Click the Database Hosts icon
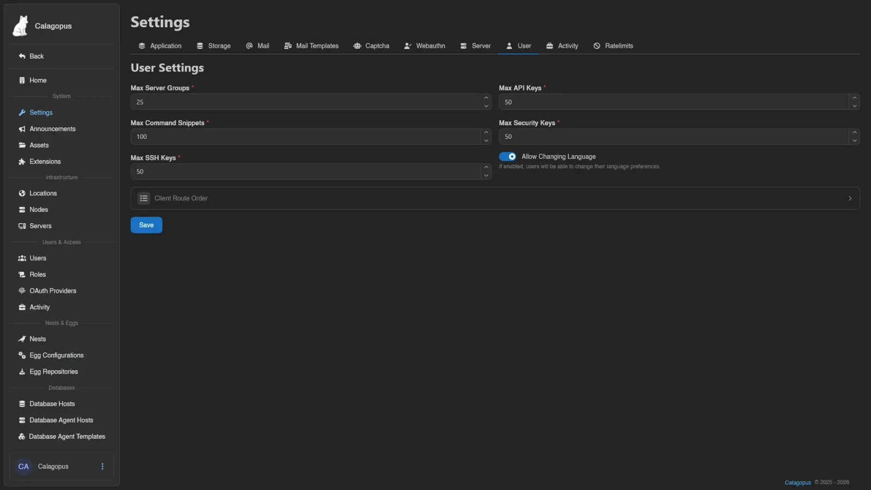The image size is (871, 490). click(22, 404)
